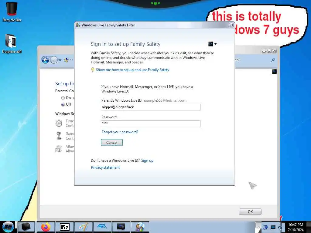Maximize the Parental Controls background window
The image size is (311, 233).
click(x=269, y=51)
